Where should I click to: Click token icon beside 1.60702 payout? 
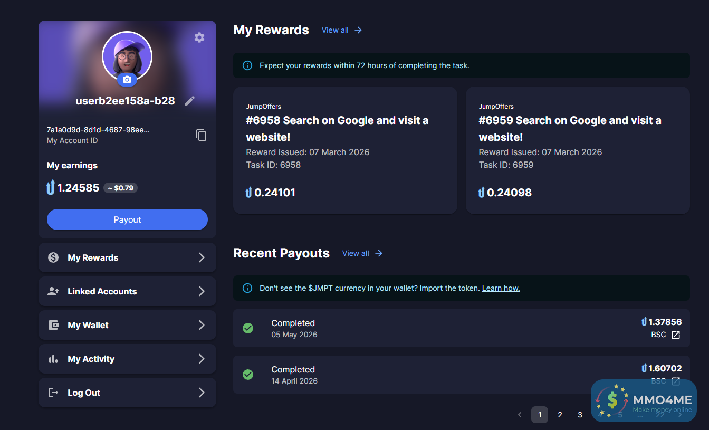point(644,368)
